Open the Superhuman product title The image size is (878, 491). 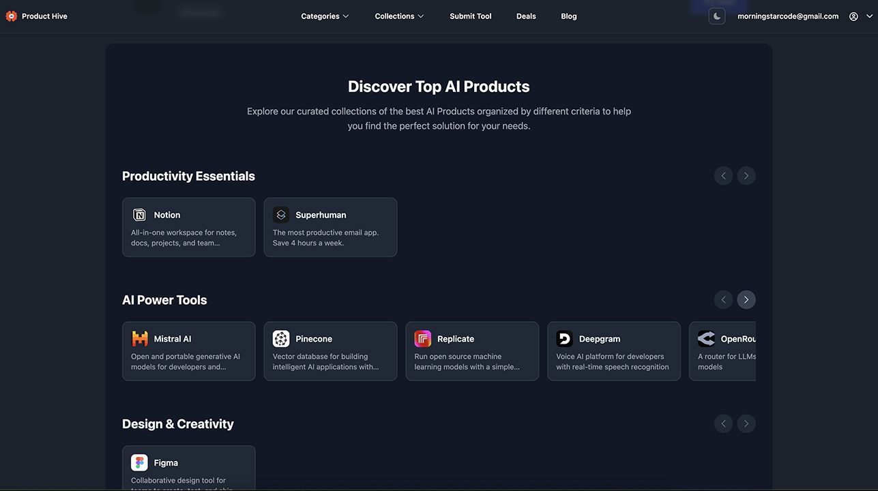coord(321,215)
